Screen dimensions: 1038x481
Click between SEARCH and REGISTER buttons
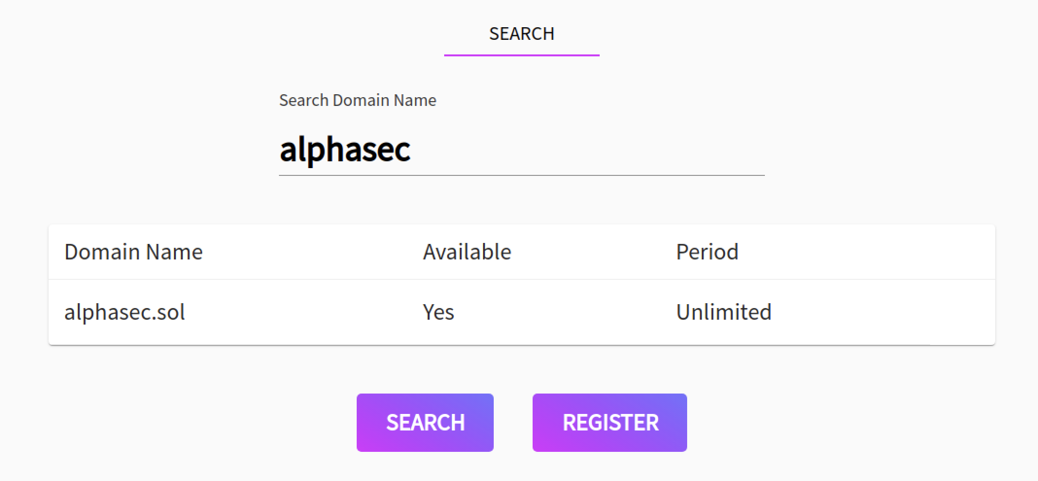[x=513, y=422]
